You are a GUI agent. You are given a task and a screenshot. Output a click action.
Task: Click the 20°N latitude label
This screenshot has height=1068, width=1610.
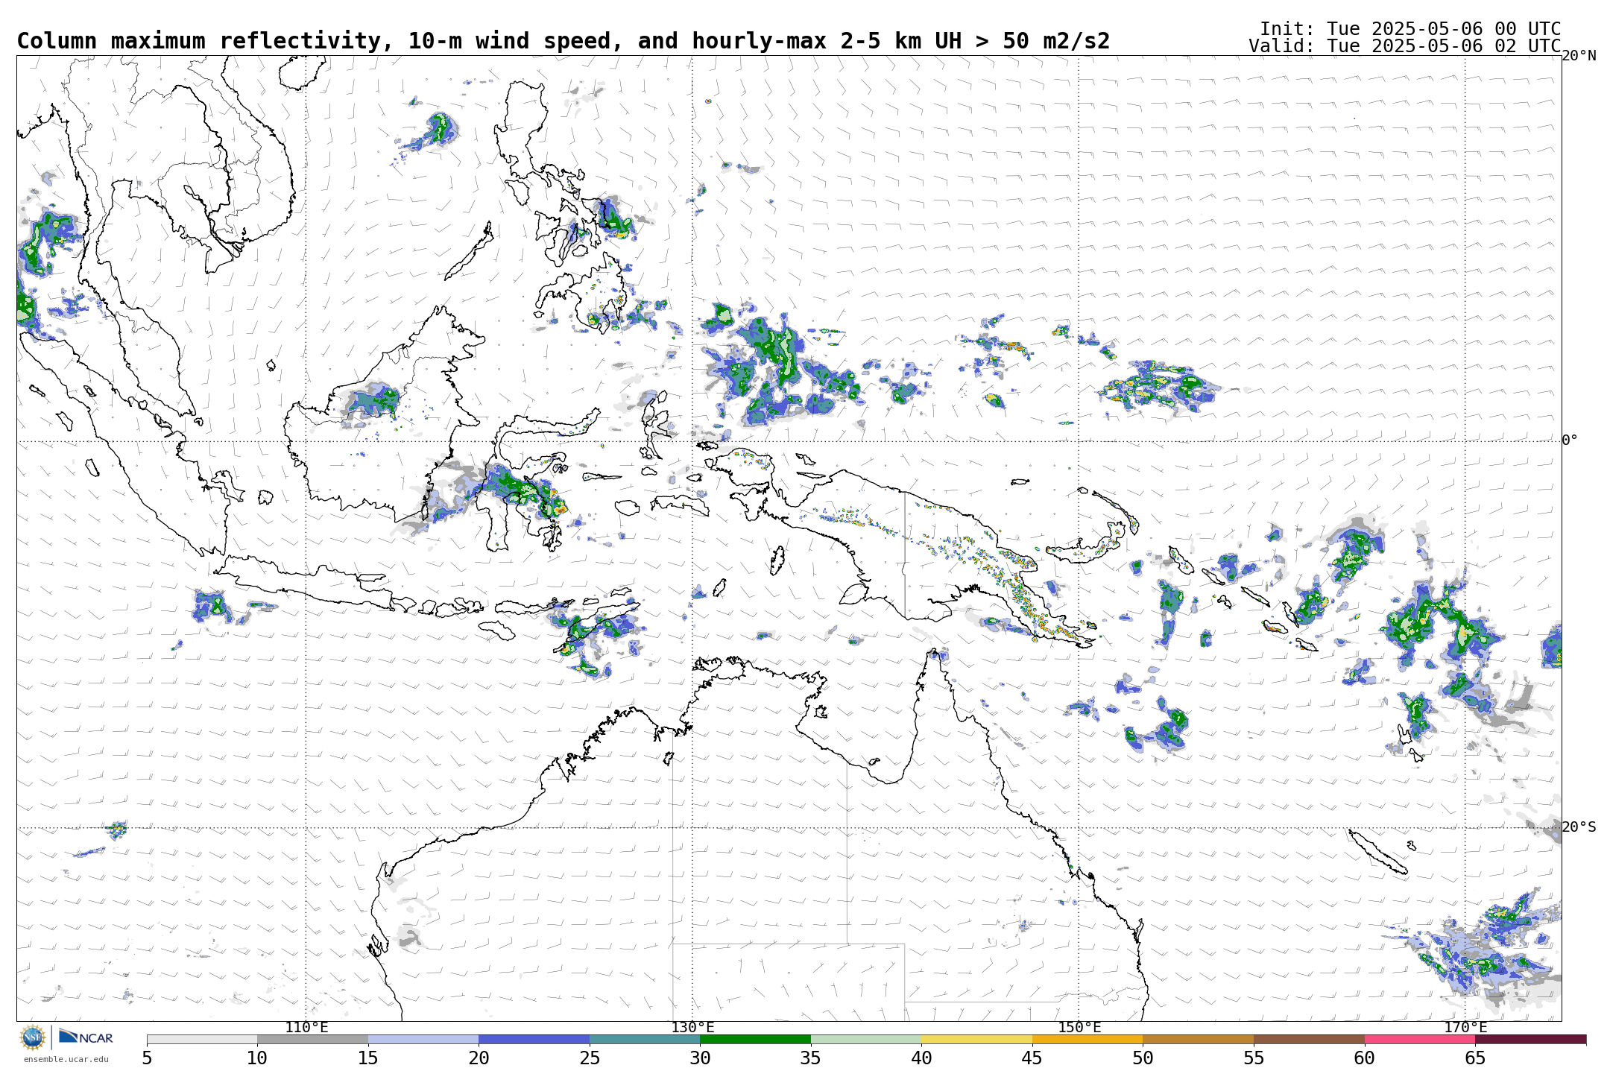pos(1579,56)
